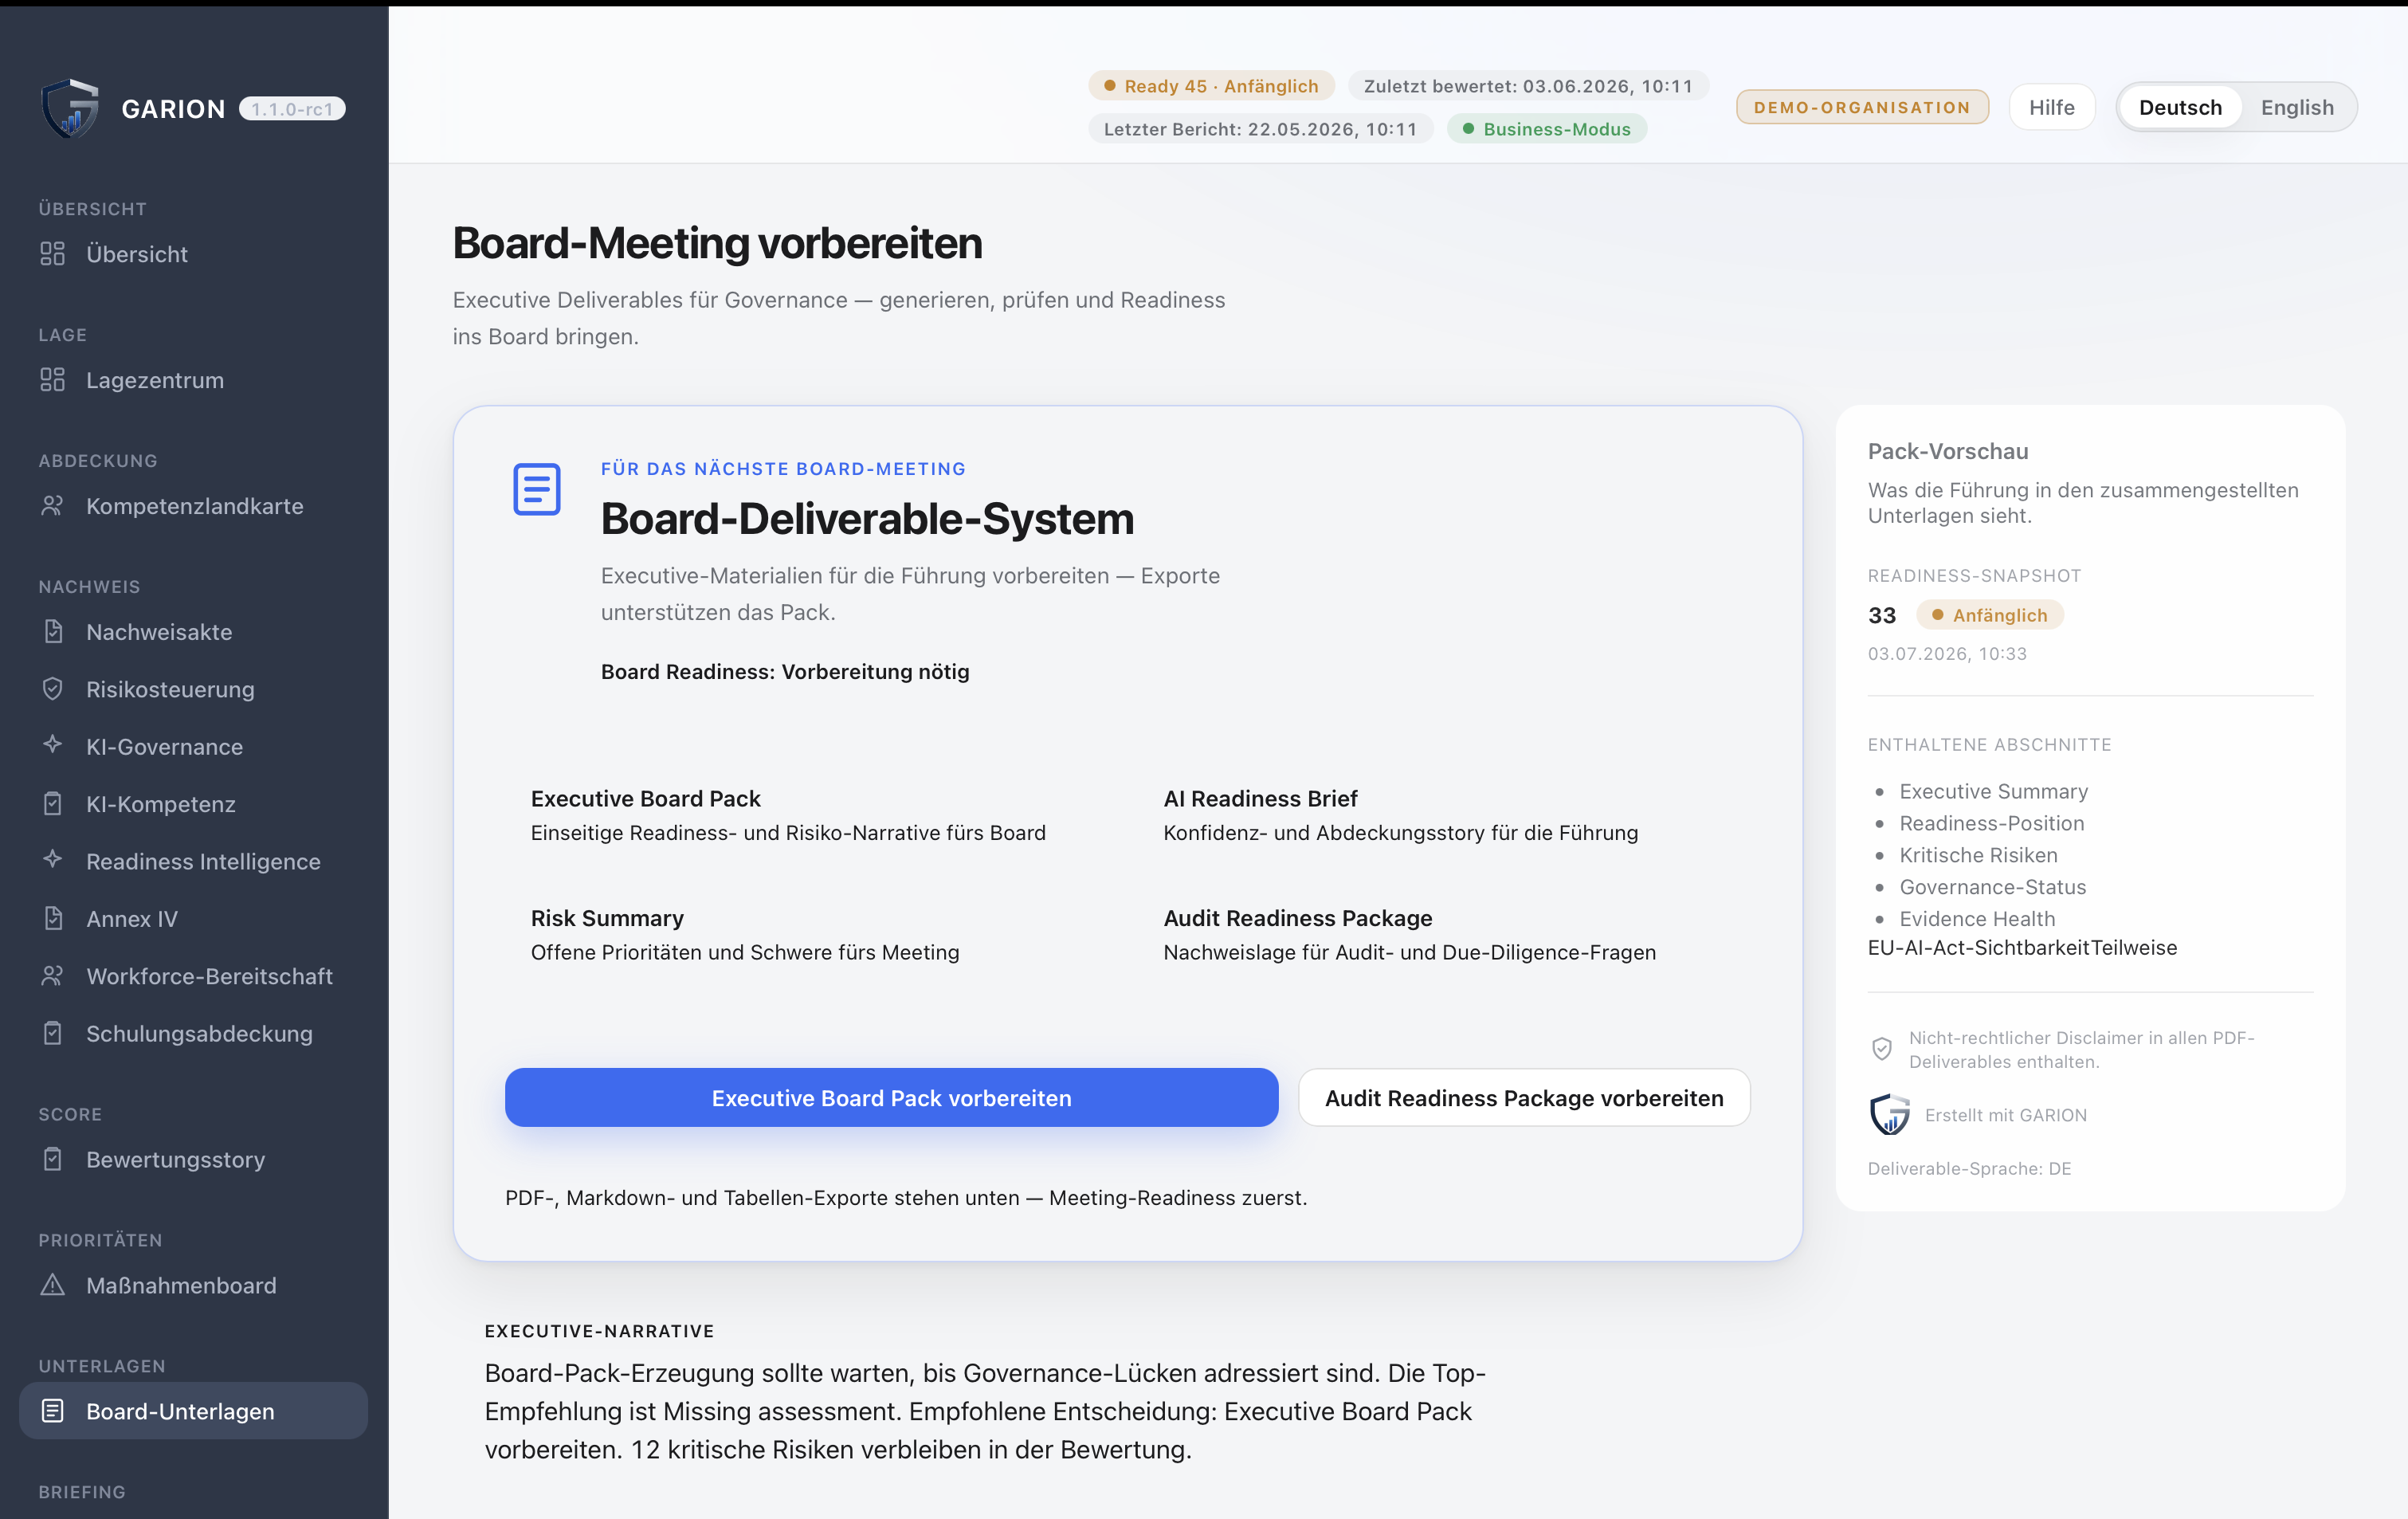The height and width of the screenshot is (1519, 2408).
Task: Click the Bewertungsstory clipboard icon
Action: coord(52,1159)
